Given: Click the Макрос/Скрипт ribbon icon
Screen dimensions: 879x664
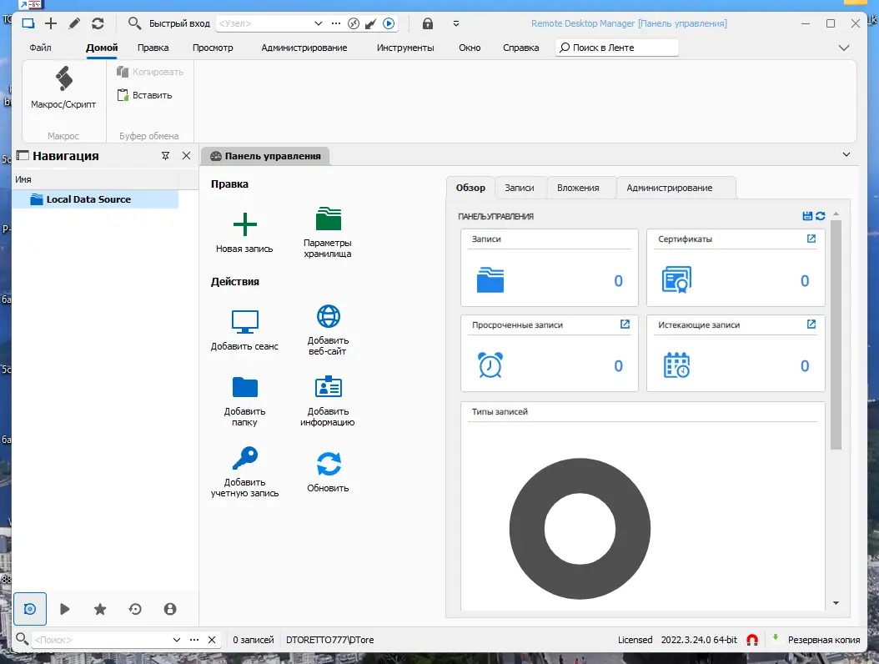Looking at the screenshot, I should tap(64, 78).
